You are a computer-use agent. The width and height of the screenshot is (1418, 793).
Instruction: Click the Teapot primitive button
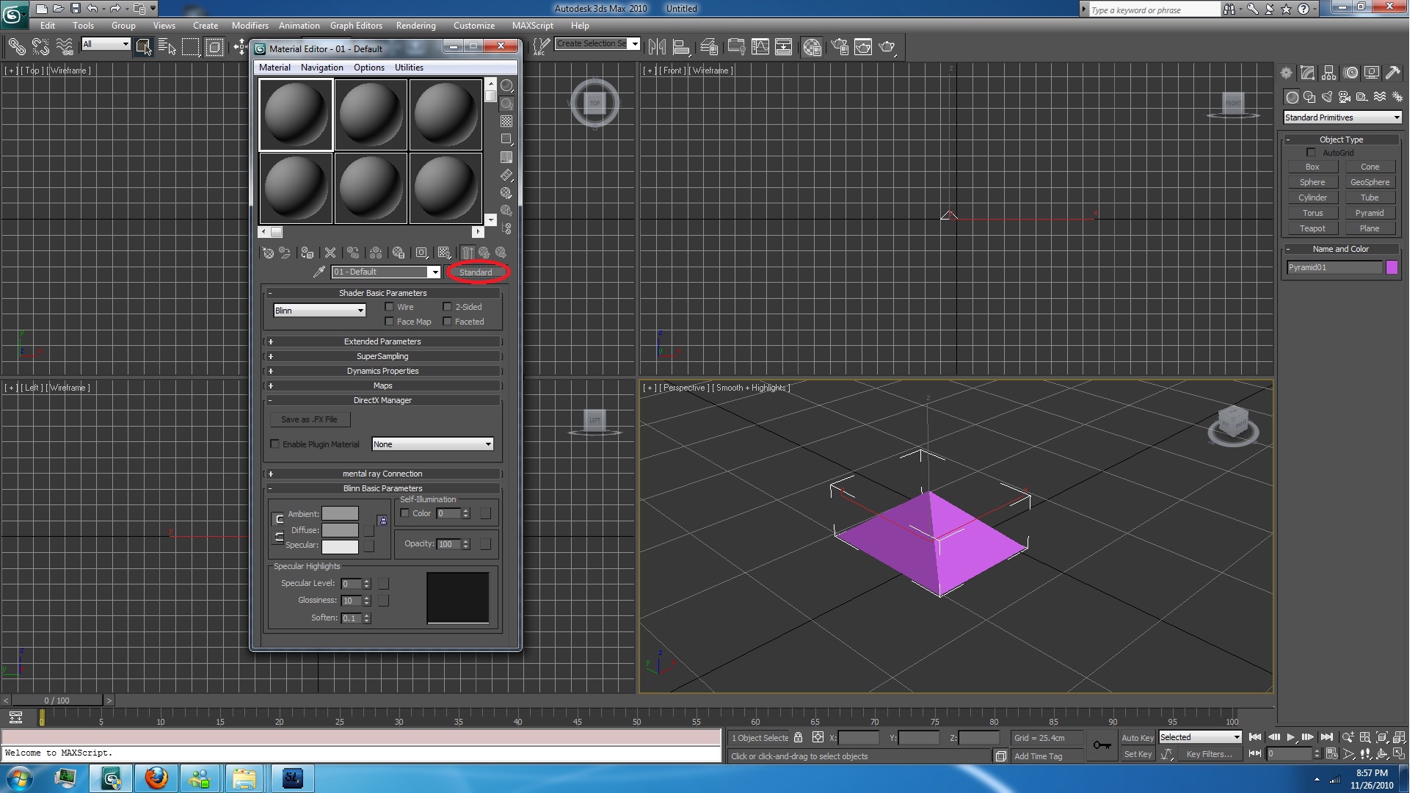(1312, 228)
